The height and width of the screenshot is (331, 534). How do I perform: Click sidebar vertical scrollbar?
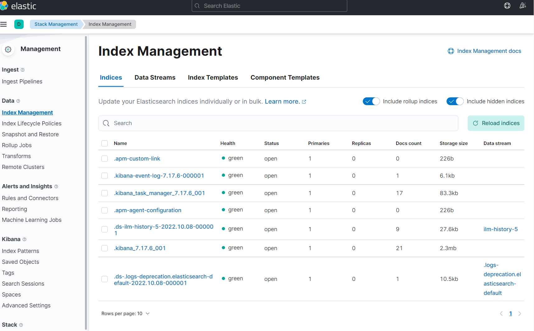point(86,182)
